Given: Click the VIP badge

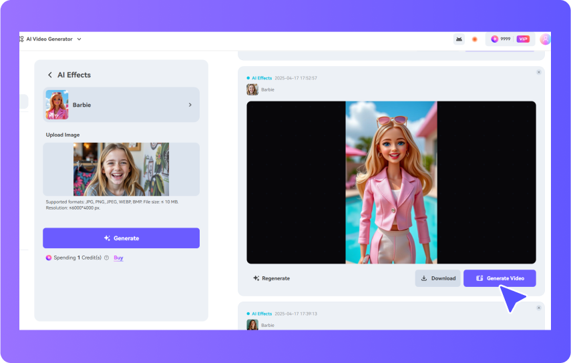Looking at the screenshot, I should point(523,39).
